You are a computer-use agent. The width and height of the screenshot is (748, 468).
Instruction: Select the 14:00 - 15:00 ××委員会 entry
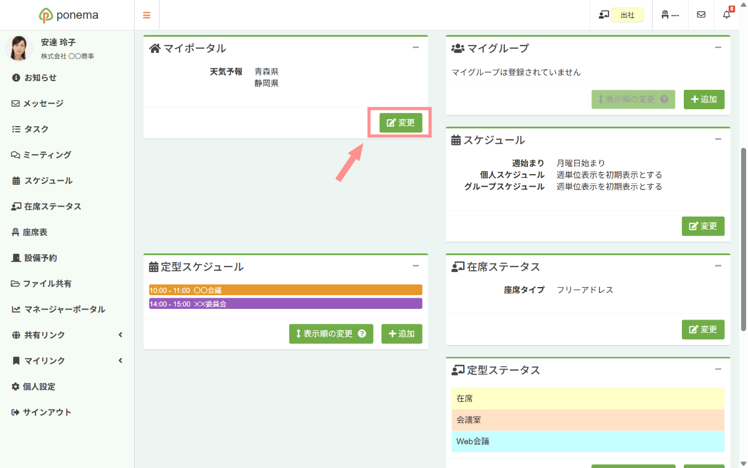tap(285, 304)
